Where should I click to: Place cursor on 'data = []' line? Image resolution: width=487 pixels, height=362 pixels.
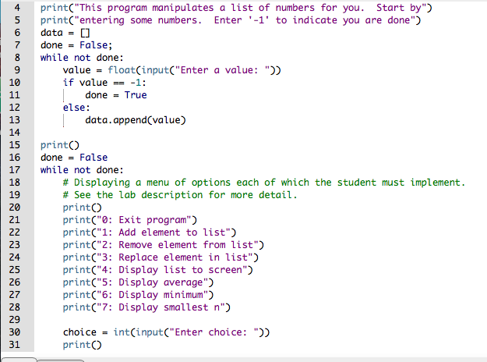tap(65, 33)
